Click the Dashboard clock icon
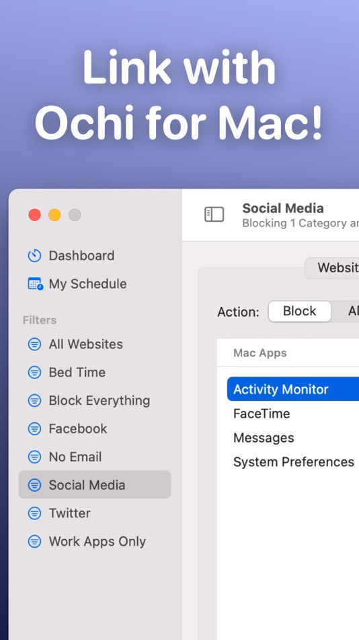Screen dimensions: 359x640 pos(34,255)
